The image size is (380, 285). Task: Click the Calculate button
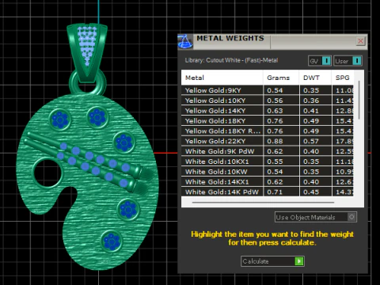click(x=272, y=261)
